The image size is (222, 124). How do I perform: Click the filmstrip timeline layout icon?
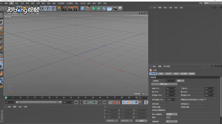click(x=146, y=102)
